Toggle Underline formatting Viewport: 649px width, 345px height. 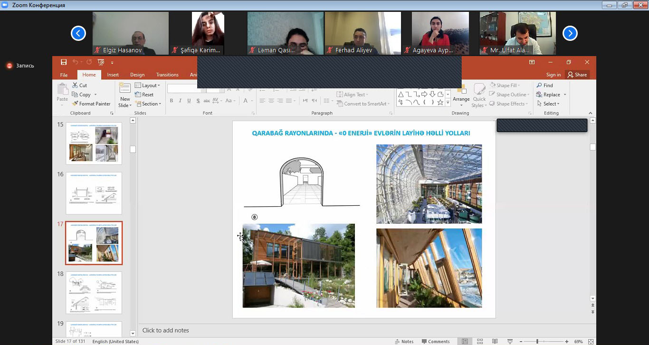pos(189,101)
